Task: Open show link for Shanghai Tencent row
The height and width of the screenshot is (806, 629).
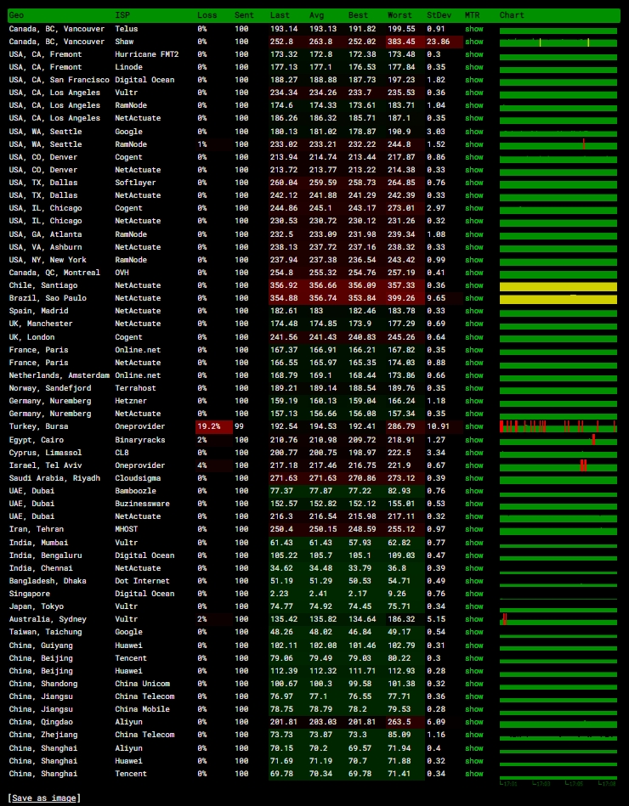Action: click(x=473, y=774)
